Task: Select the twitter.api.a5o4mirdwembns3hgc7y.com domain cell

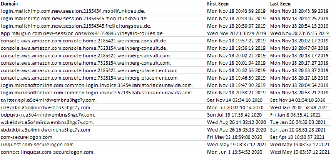Action: [x=49, y=100]
